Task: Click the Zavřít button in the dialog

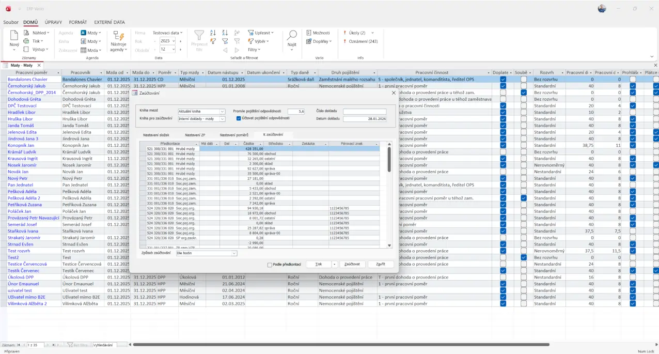Action: [380, 264]
